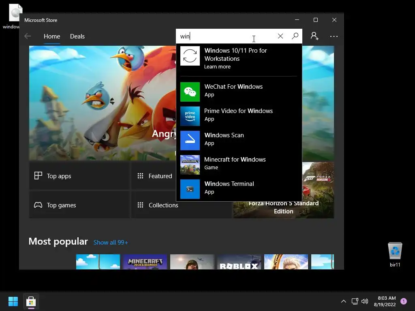
Task: Select WeChat For Windows suggestion text
Action: click(233, 87)
